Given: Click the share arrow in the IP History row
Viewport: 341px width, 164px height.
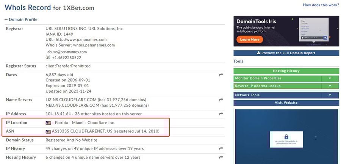Looking at the screenshot, I should pyautogui.click(x=221, y=148).
